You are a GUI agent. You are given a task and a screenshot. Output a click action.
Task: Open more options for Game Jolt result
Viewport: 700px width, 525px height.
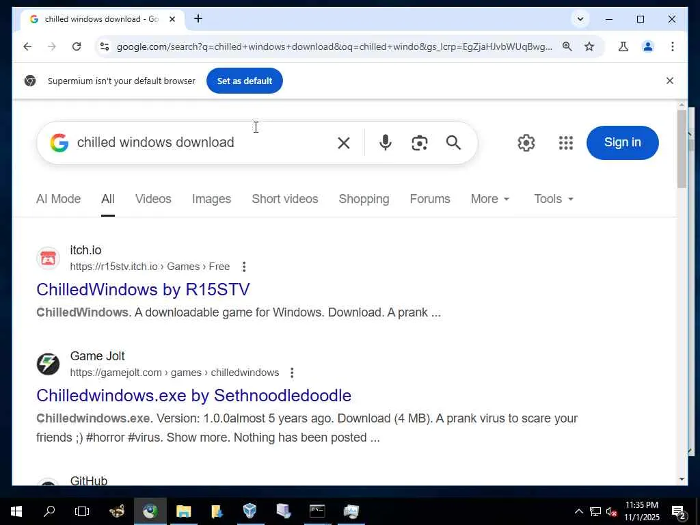(x=292, y=373)
